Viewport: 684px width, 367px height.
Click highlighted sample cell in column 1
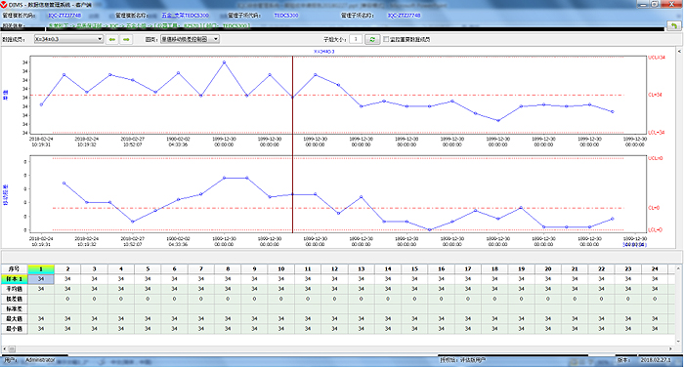click(x=41, y=279)
